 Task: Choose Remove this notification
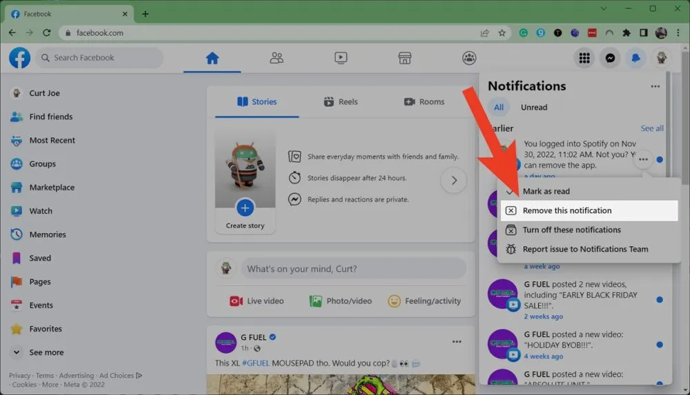click(589, 210)
